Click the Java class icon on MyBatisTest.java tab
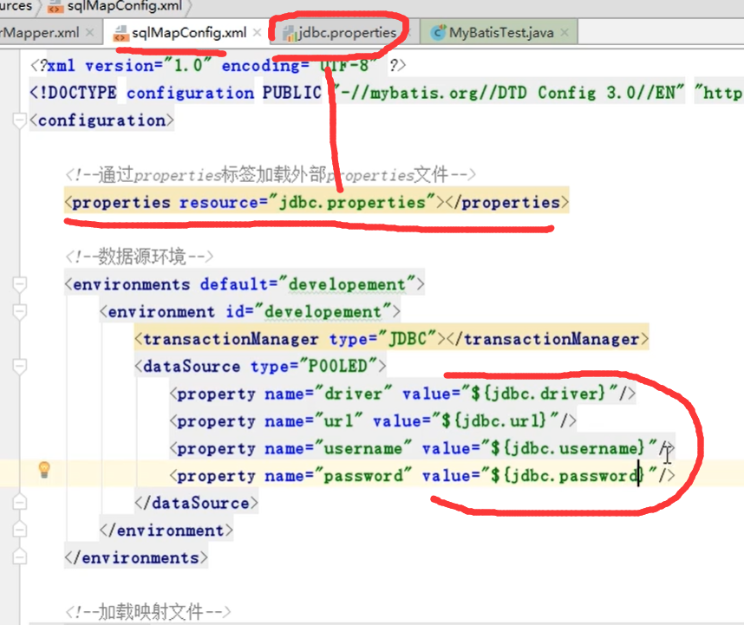744x625 pixels. click(438, 32)
